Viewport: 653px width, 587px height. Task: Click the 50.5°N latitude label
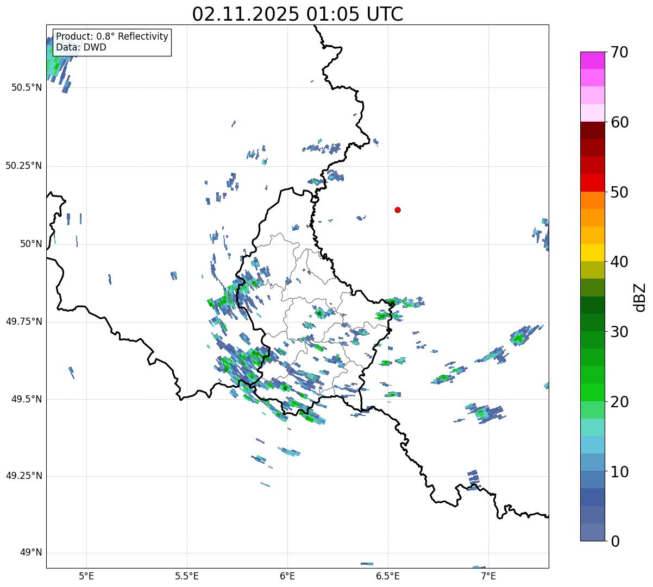pyautogui.click(x=27, y=87)
